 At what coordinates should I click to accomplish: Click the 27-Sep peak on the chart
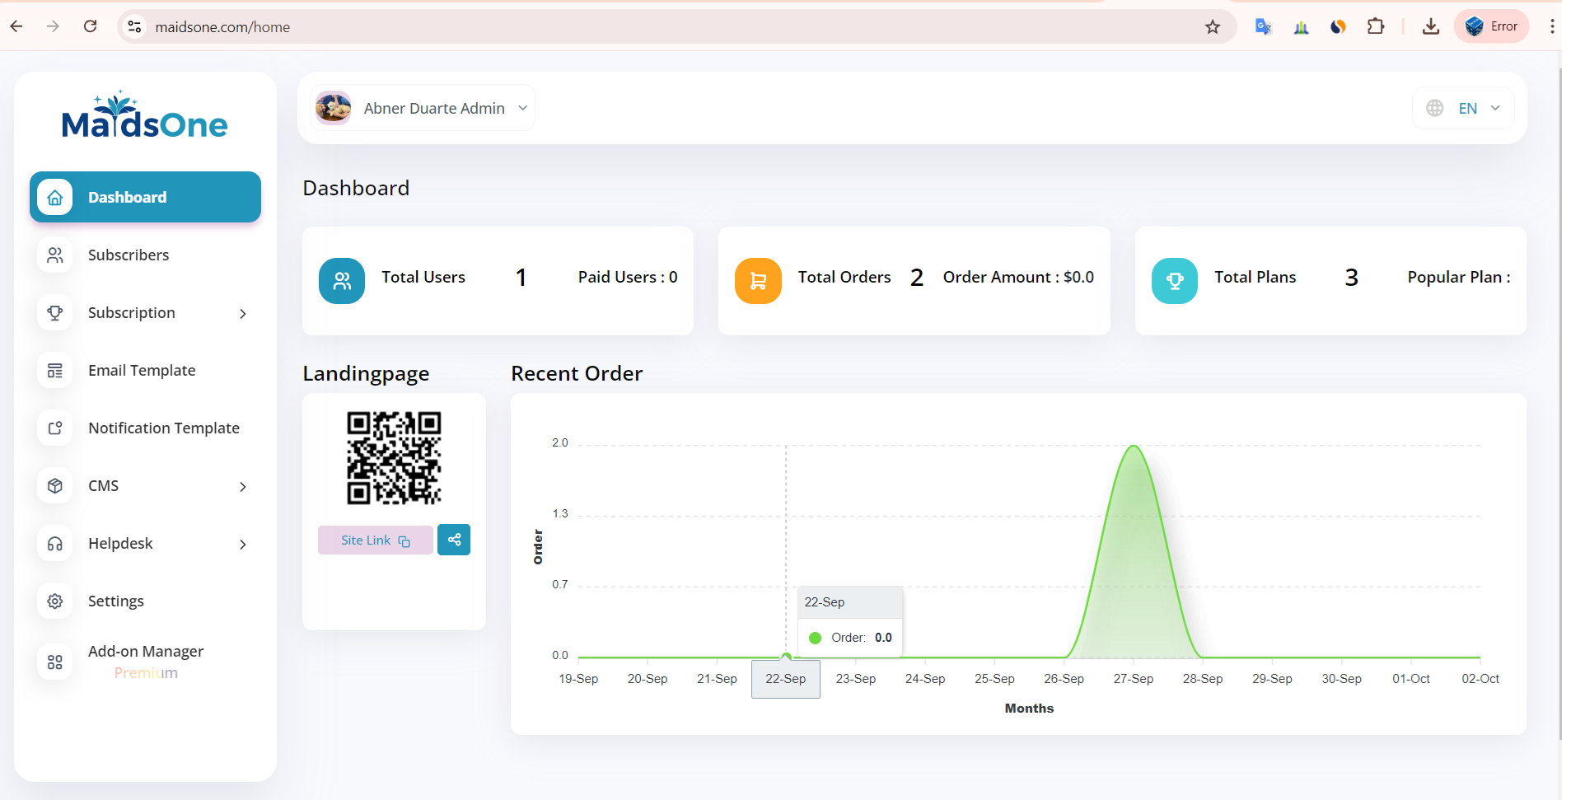pyautogui.click(x=1134, y=447)
